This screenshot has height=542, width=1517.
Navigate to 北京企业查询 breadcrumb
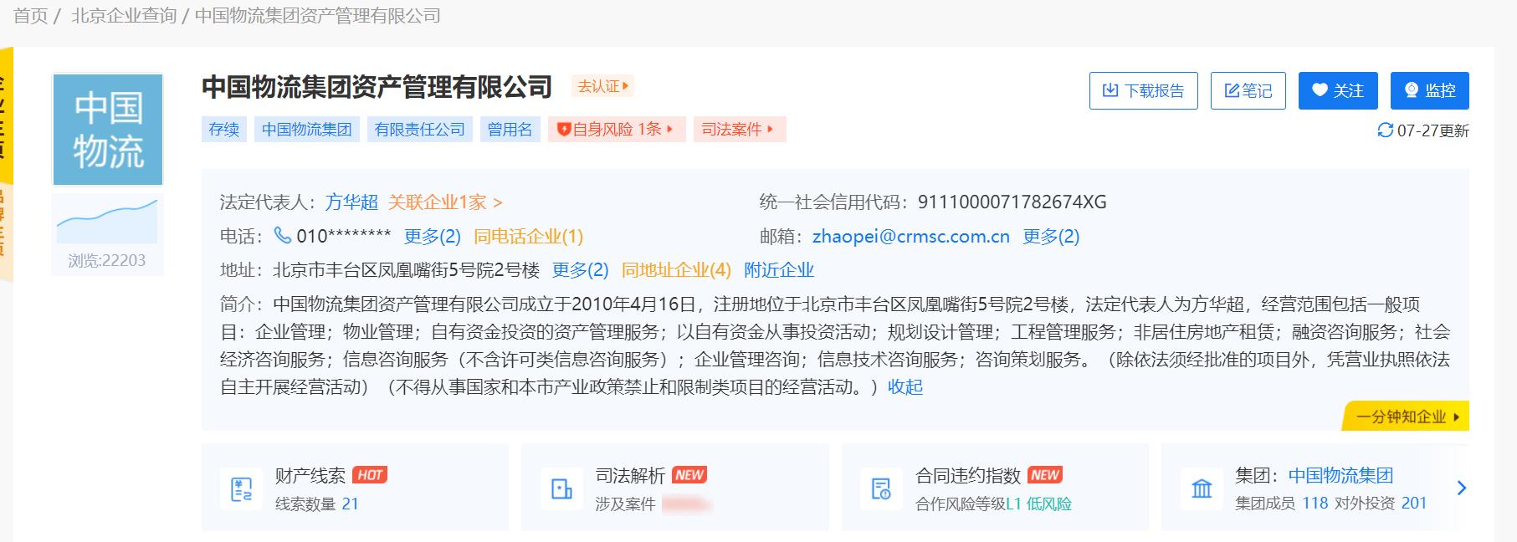124,16
